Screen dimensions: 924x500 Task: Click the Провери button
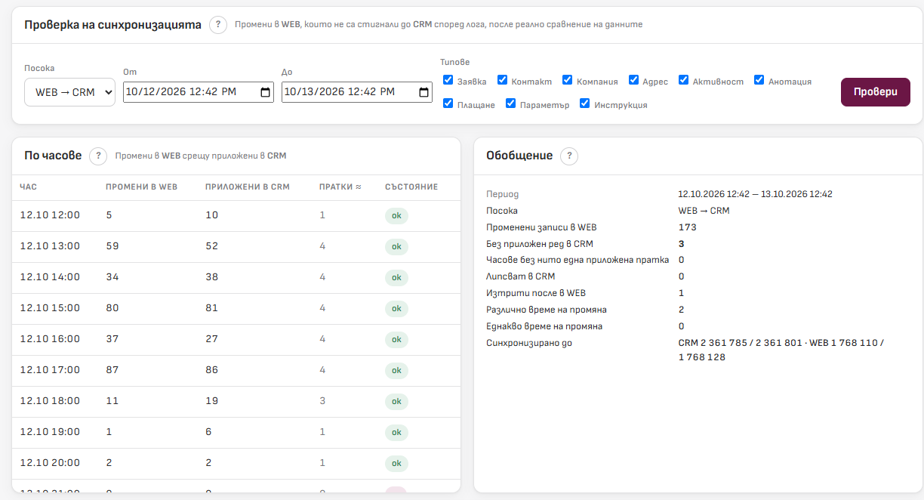point(876,92)
